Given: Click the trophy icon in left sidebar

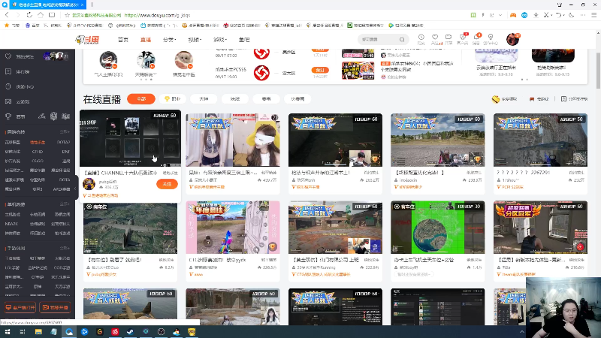Looking at the screenshot, I should (x=8, y=116).
